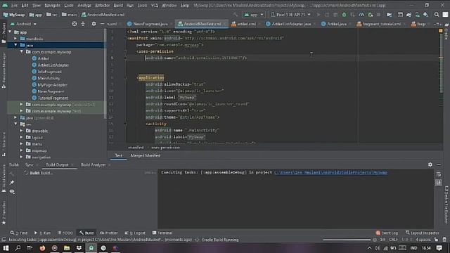Open the Sync tab in Build panel
Viewport: 450px width, 253px height.
[x=29, y=164]
